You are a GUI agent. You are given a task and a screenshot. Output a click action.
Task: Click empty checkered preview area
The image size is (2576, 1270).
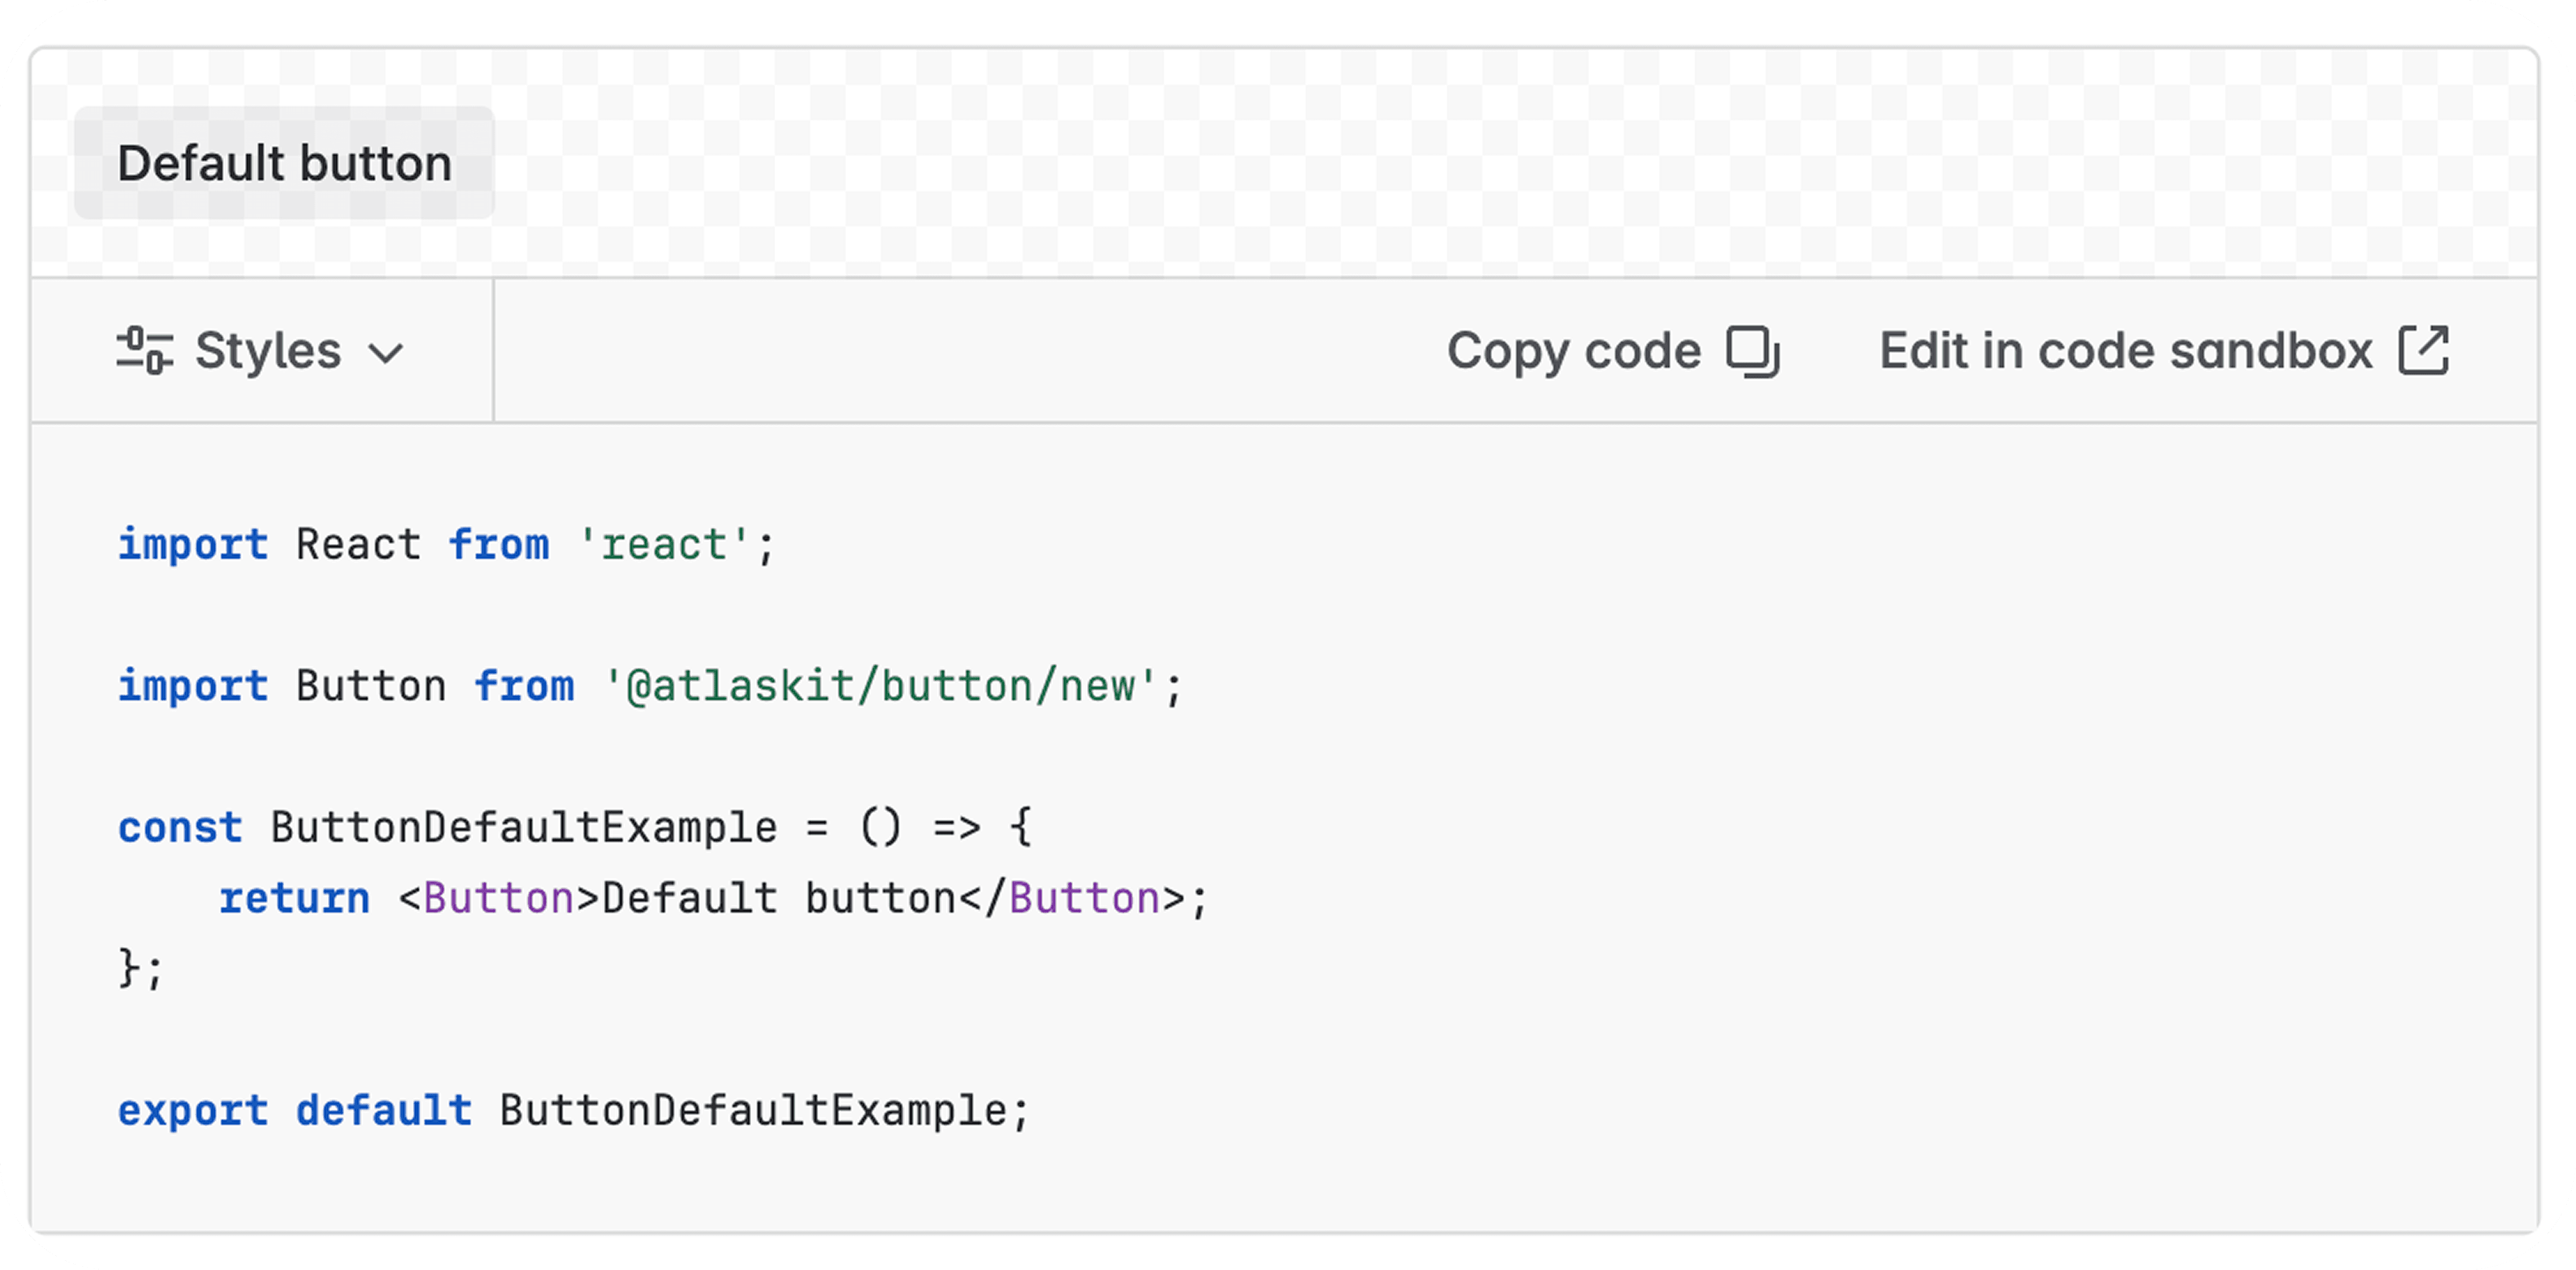coord(1500,160)
